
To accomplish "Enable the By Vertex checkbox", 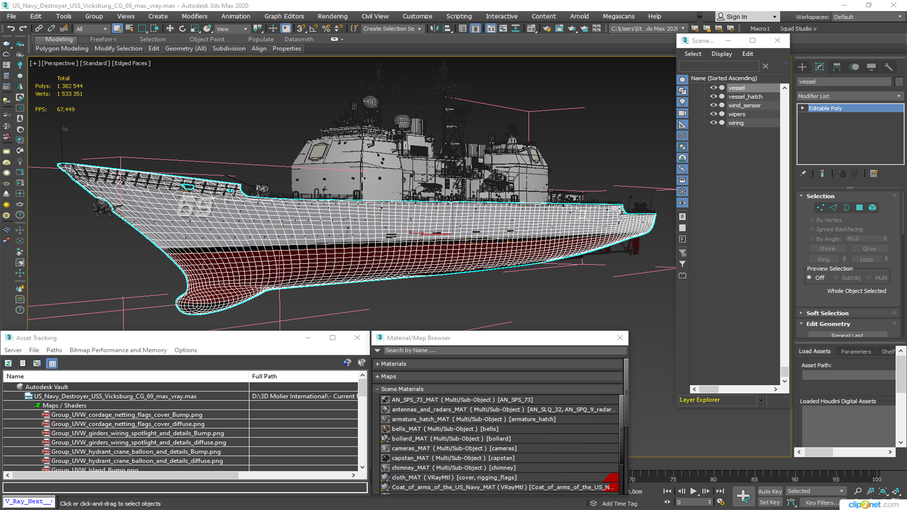I will [813, 220].
